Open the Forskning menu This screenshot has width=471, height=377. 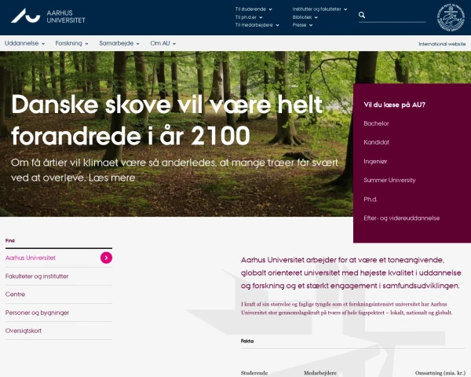click(x=71, y=43)
